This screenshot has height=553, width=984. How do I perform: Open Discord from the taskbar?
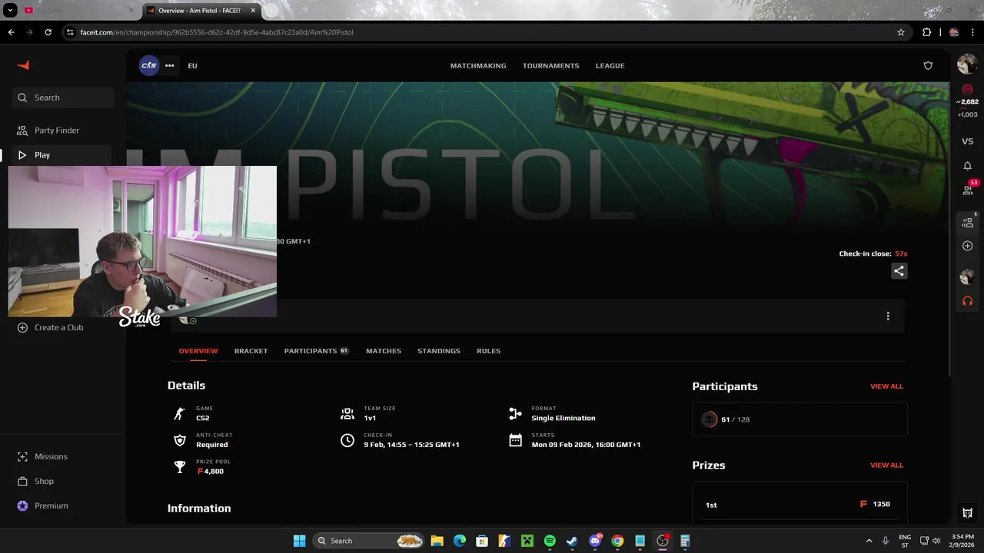[x=594, y=541]
